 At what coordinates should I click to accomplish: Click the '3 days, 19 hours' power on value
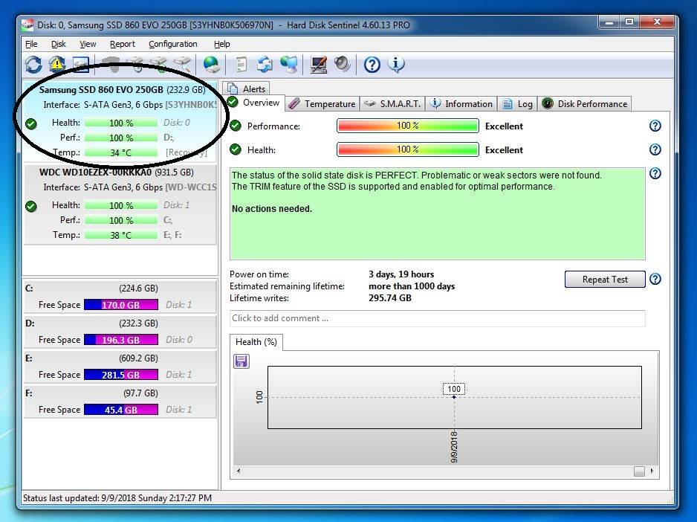pos(401,274)
